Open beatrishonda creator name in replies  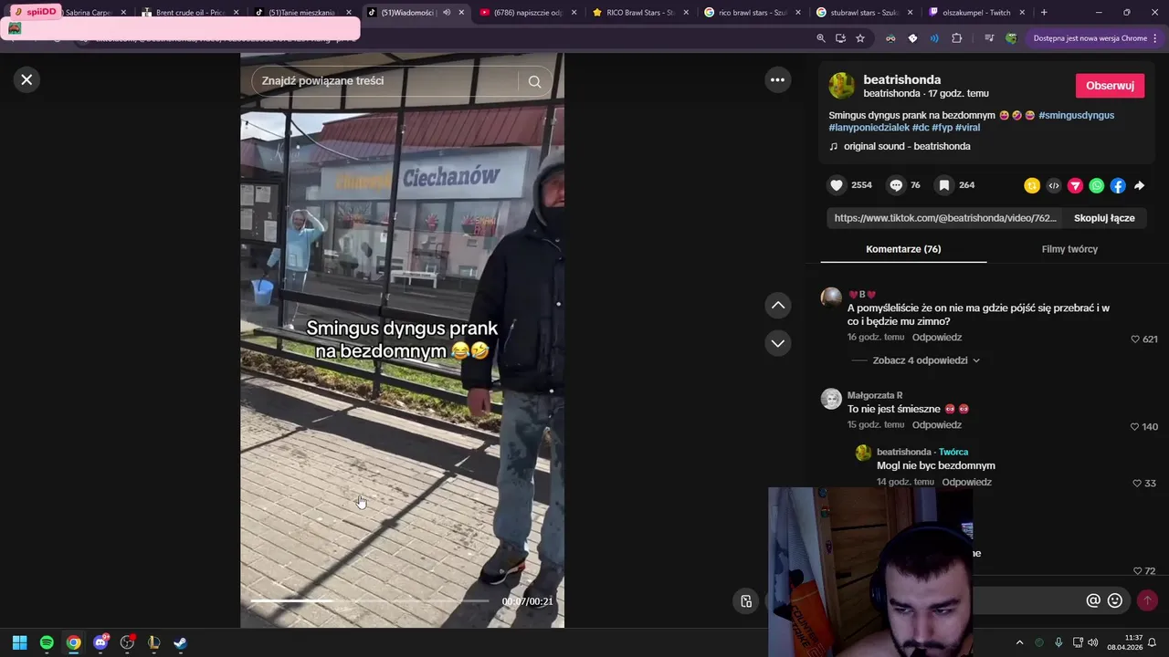click(x=903, y=452)
